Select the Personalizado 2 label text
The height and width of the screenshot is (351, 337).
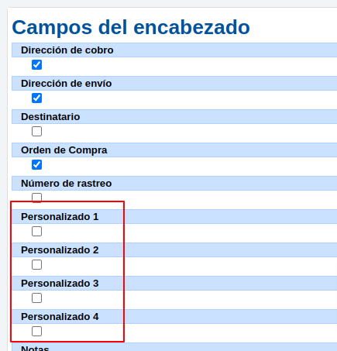60,250
